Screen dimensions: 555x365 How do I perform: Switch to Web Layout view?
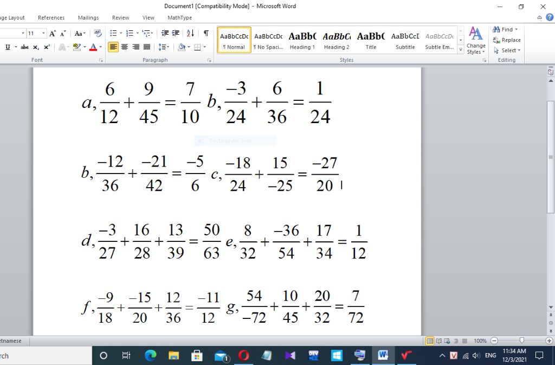(x=447, y=341)
